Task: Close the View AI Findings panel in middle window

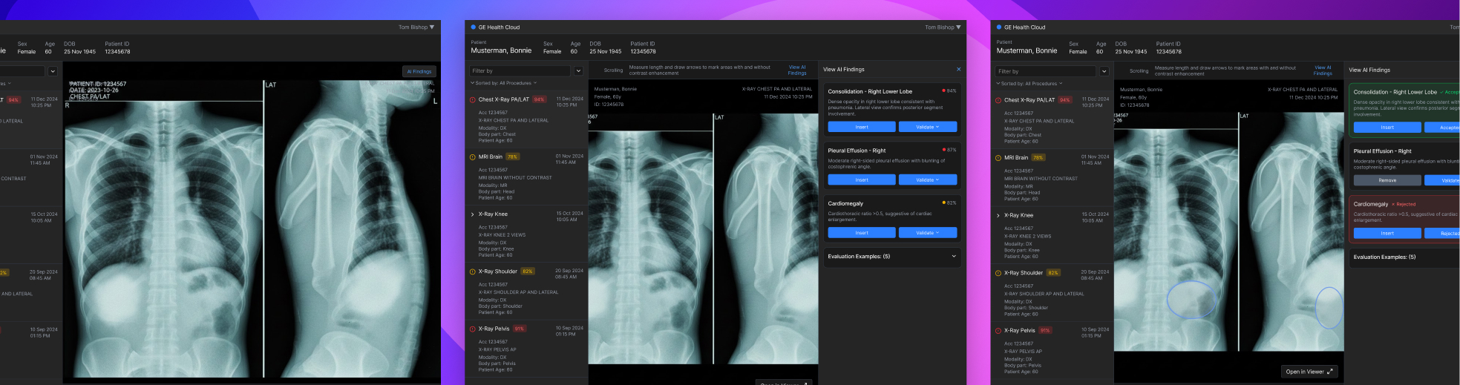Action: pos(958,69)
